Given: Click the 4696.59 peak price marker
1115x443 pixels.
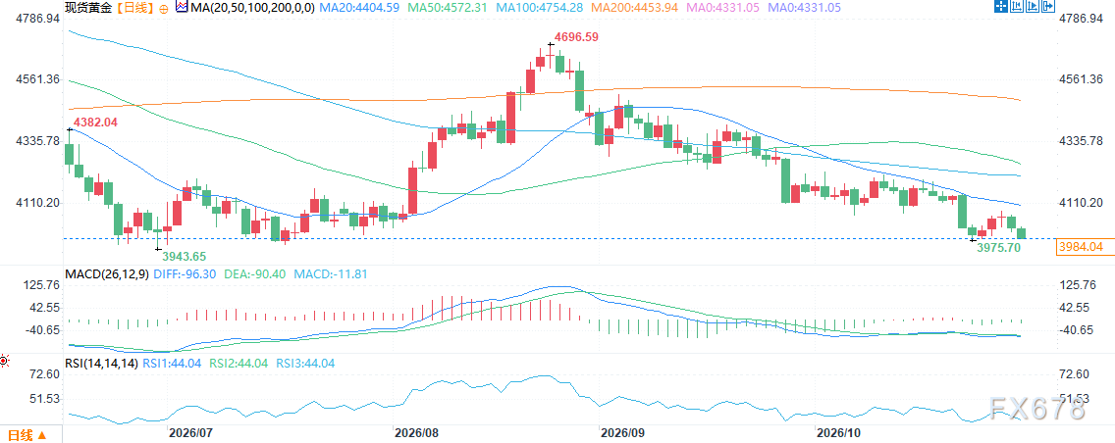Looking at the screenshot, I should tap(577, 34).
